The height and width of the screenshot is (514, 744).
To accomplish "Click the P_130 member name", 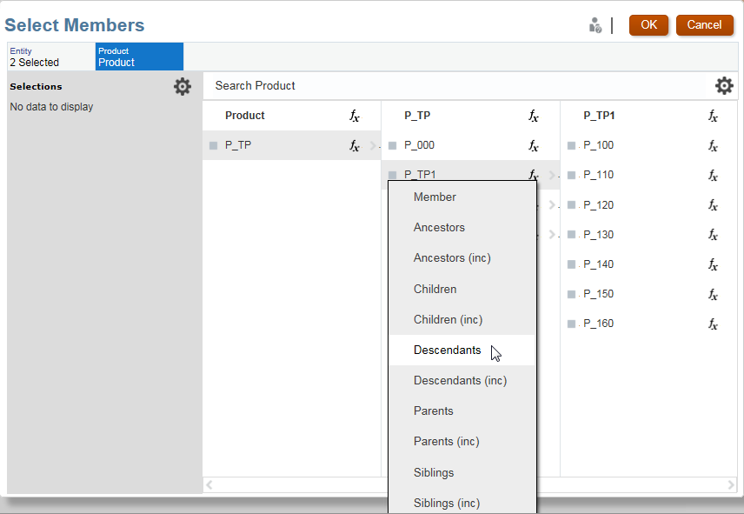I will pos(598,235).
